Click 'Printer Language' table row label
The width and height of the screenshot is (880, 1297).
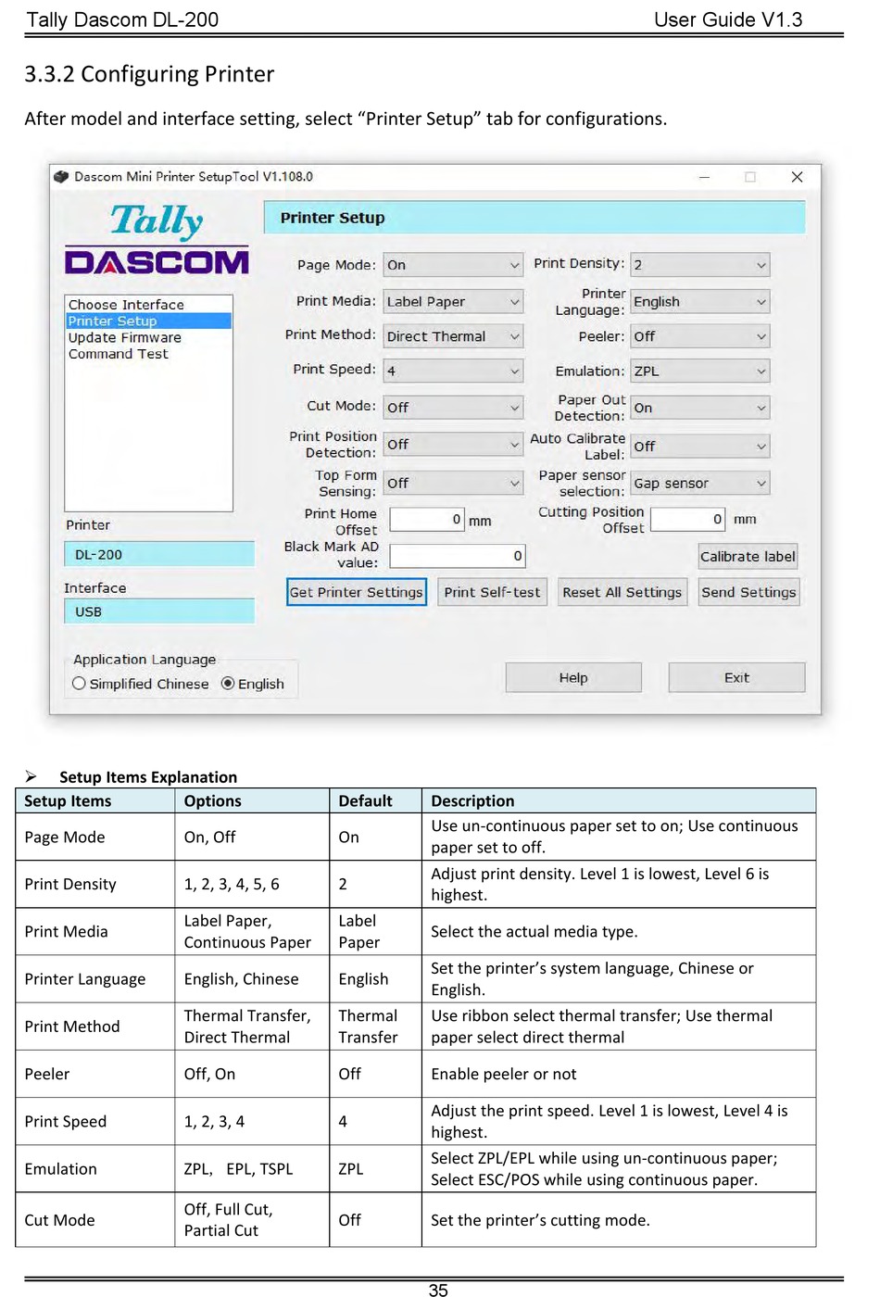85,979
